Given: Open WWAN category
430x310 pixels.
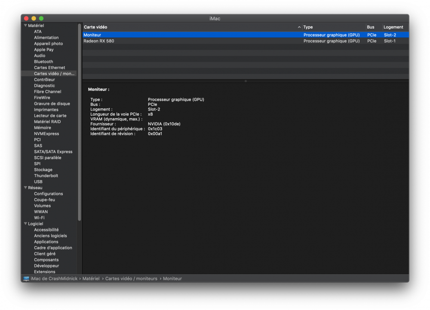Looking at the screenshot, I should pos(40,212).
